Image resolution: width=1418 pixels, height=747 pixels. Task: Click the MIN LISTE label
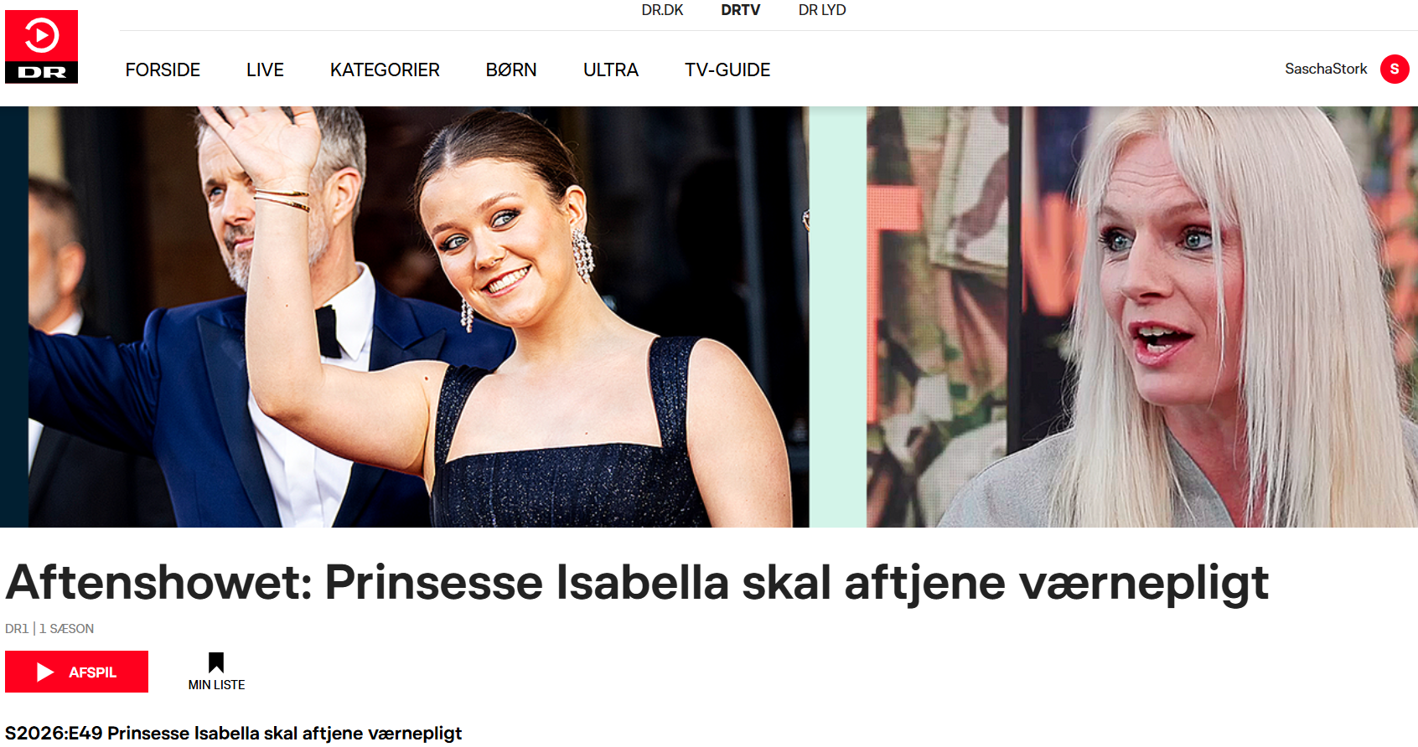[x=216, y=685]
